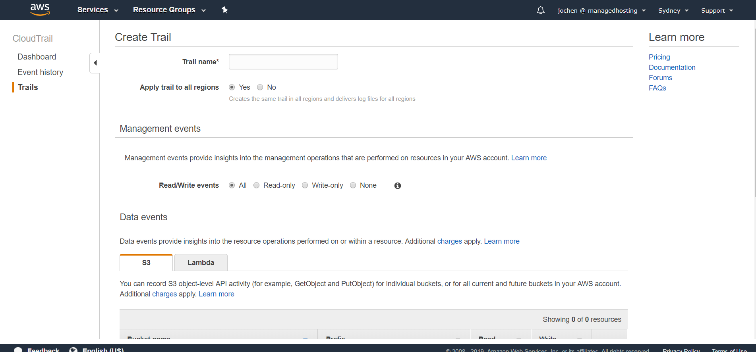Focus the Trail name input field
The image size is (756, 352).
283,62
